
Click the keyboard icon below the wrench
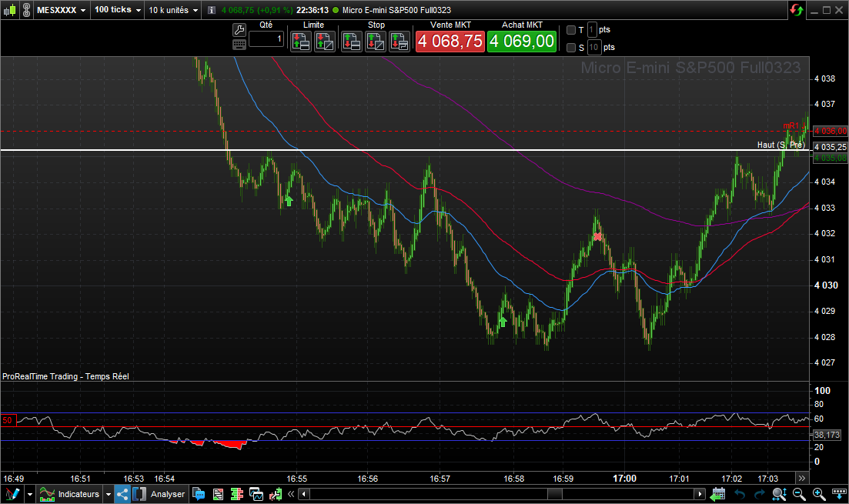239,45
